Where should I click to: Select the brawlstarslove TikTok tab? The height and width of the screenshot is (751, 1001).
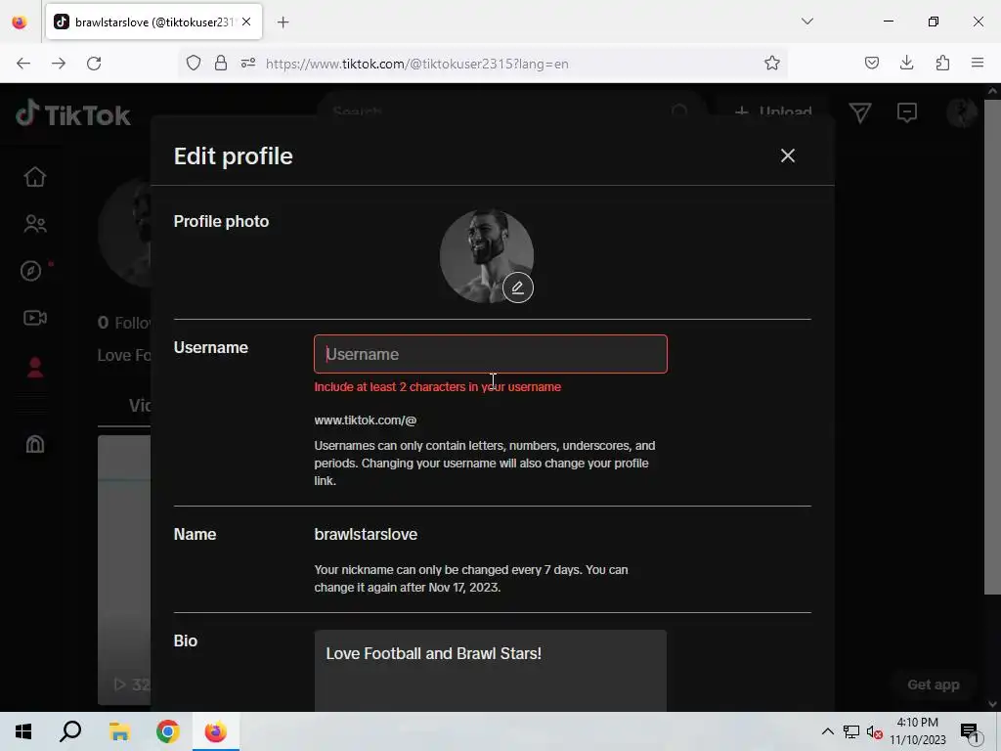click(x=153, y=22)
